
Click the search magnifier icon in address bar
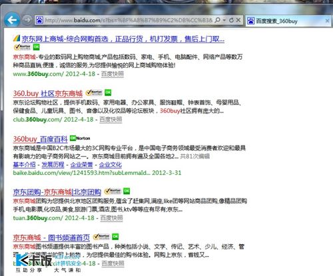point(218,20)
